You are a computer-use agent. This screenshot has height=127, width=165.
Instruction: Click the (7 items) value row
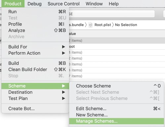click(117, 76)
